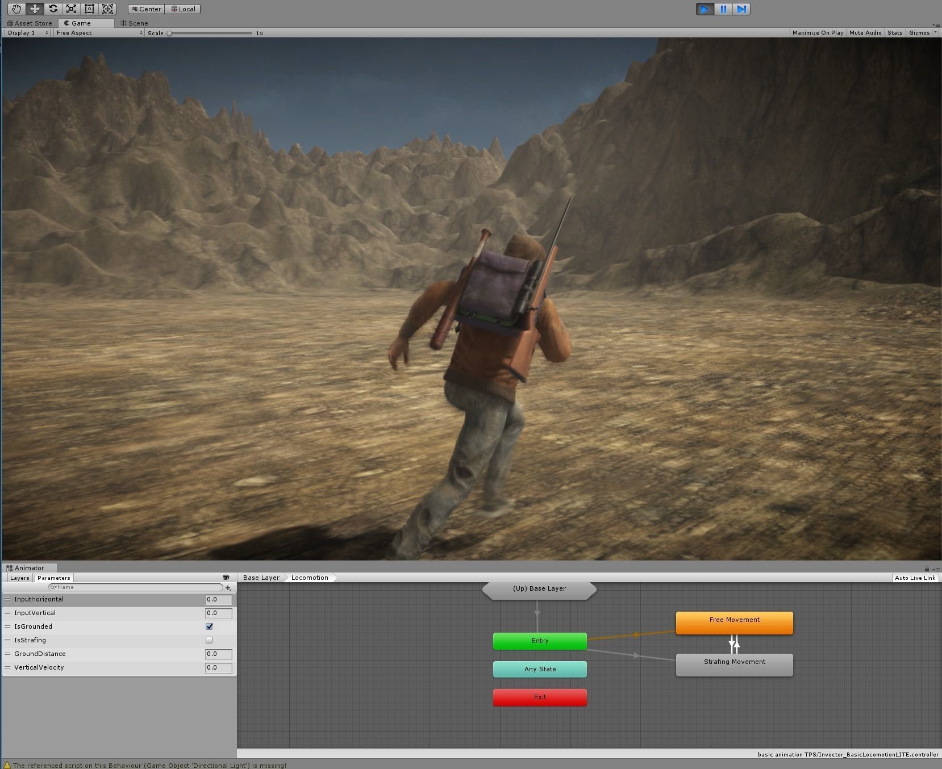Select the Hand tool
Viewport: 942px width, 769px height.
(x=16, y=9)
